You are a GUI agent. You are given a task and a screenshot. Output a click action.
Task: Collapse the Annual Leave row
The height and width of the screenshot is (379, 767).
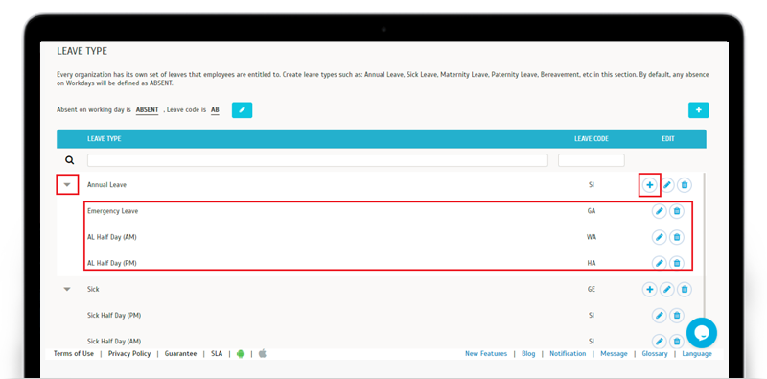coord(67,185)
